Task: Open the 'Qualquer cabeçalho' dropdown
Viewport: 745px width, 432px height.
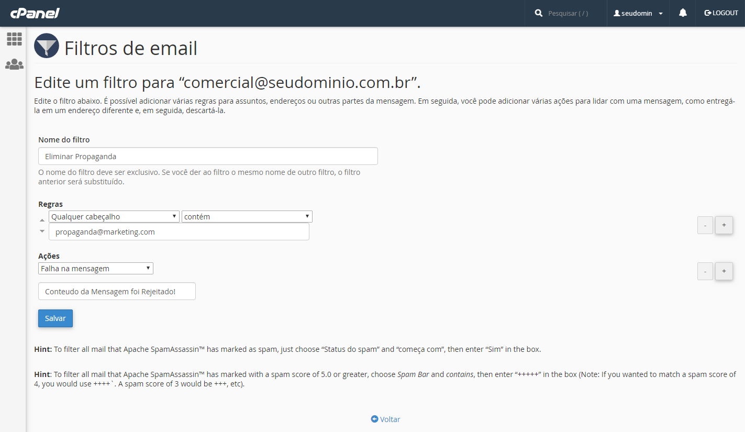Action: point(114,217)
